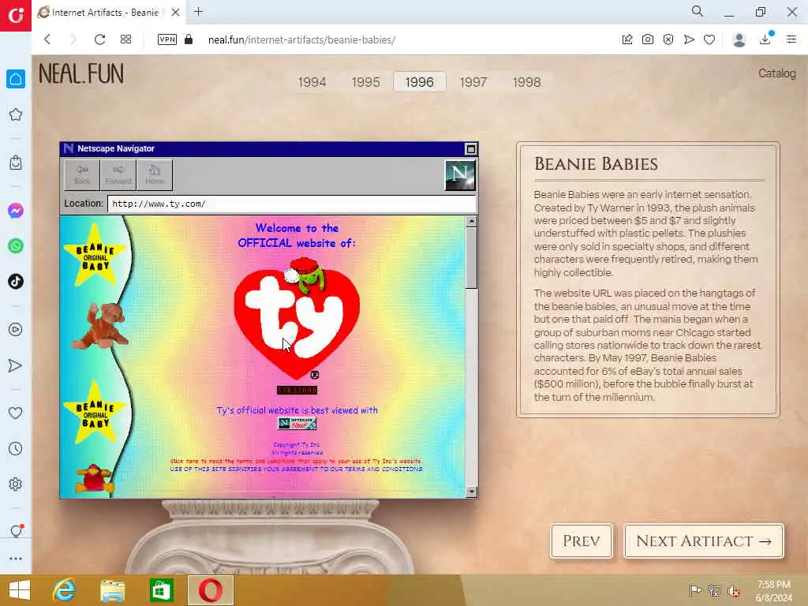Open the heart pinboards sidebar icon
808x606 pixels.
tap(16, 413)
